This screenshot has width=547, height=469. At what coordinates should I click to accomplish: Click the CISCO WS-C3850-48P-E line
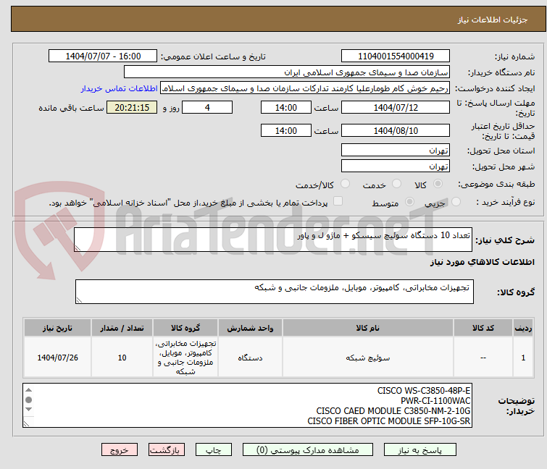coord(424,391)
